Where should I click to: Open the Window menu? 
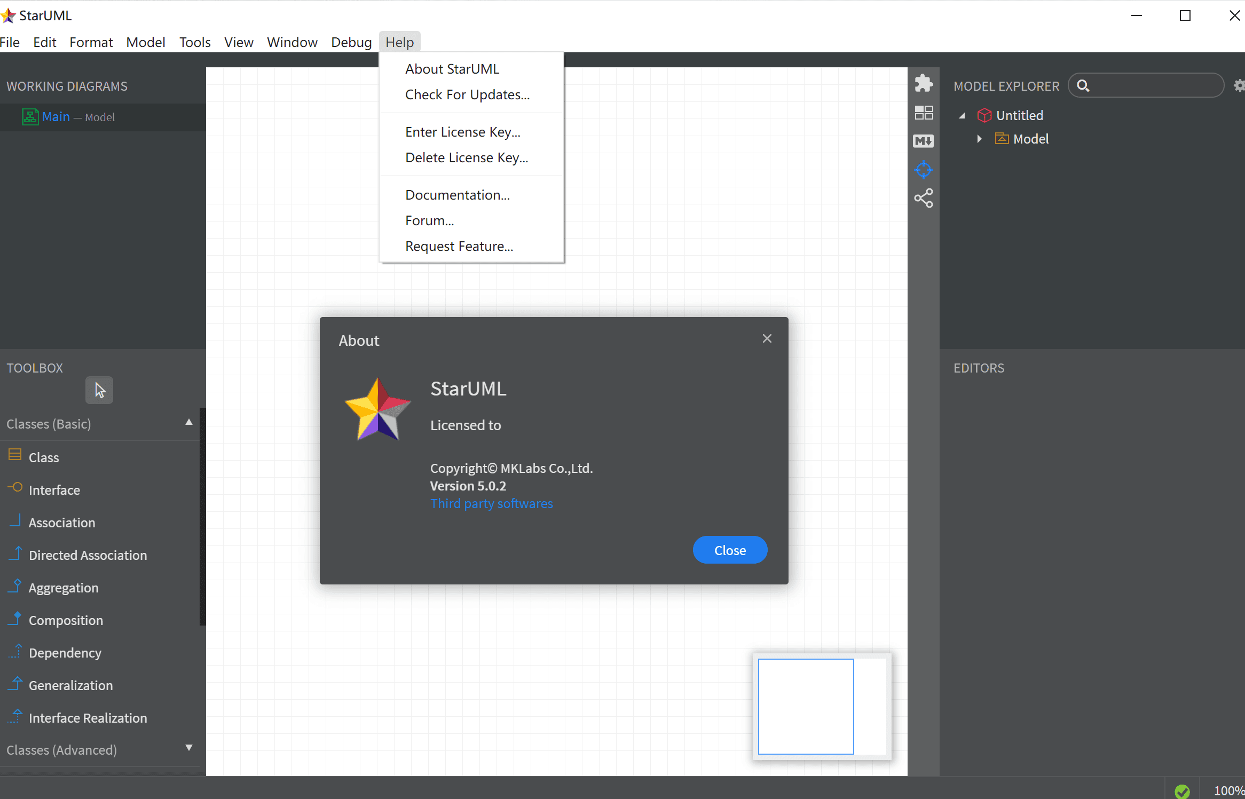(x=292, y=42)
